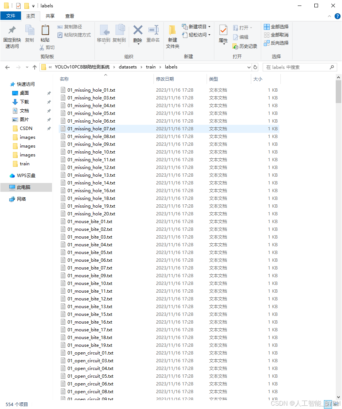Image resolution: width=342 pixels, height=409 pixels.
Task: Switch to the 查看 ribbon tab
Action: coord(70,16)
